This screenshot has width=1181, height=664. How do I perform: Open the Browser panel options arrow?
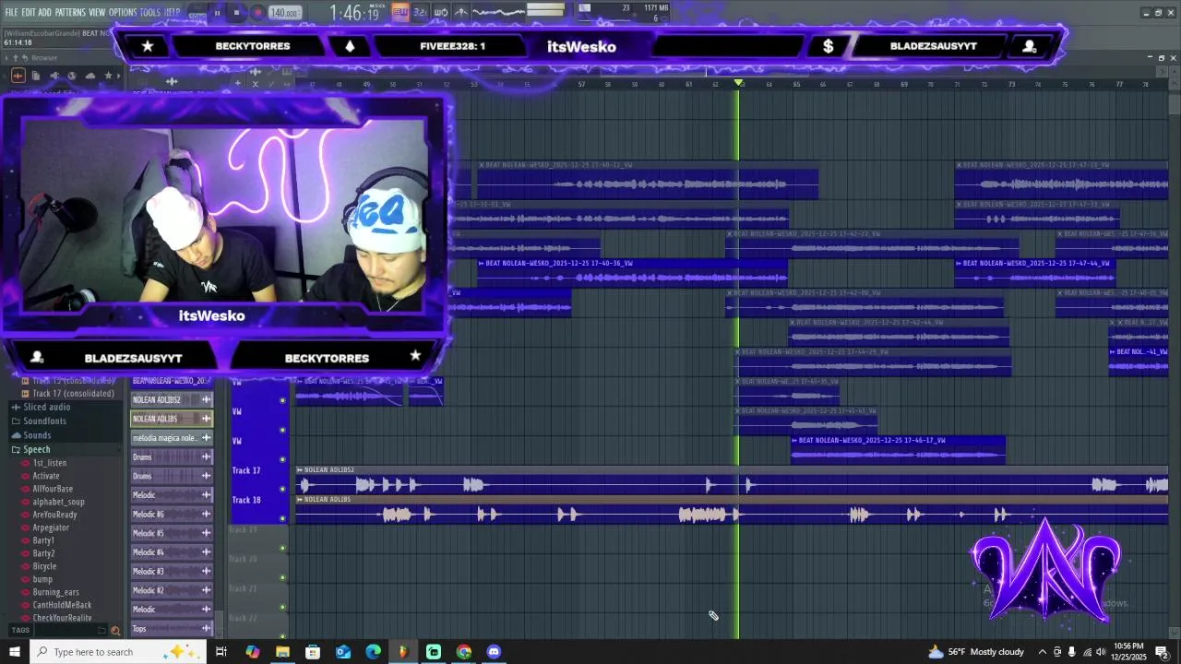click(6, 57)
